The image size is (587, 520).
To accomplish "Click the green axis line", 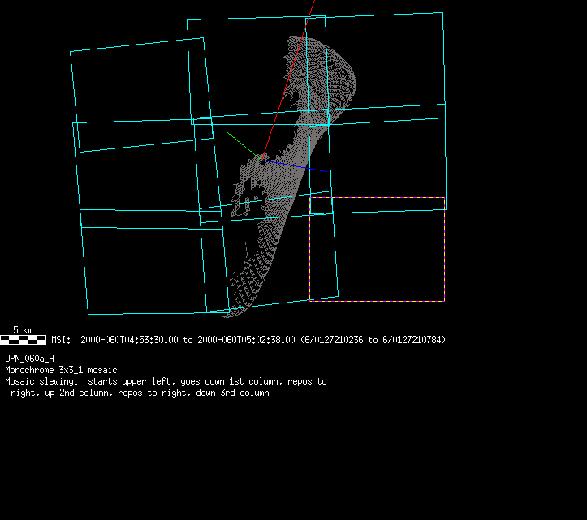I will (244, 146).
